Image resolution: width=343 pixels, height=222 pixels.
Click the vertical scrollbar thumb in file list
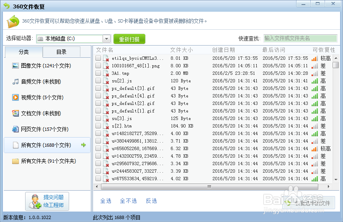tap(335, 65)
